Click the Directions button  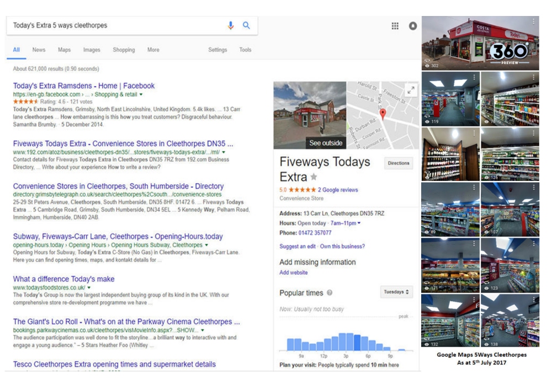(x=399, y=163)
